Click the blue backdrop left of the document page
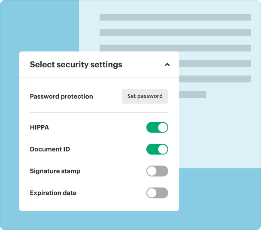The image size is (261, 230). click(x=39, y=26)
